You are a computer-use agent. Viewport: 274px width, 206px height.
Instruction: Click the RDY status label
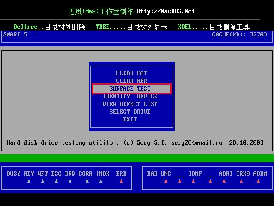click(29, 173)
